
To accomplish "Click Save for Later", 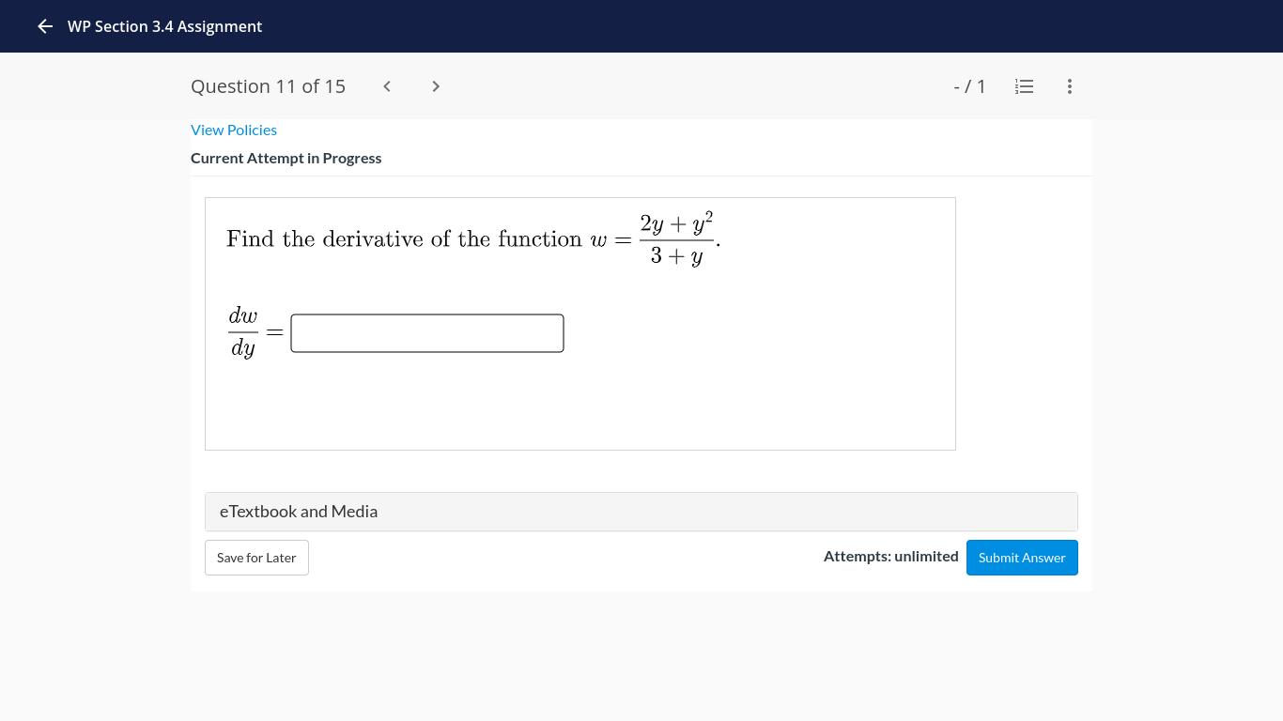I will tap(256, 557).
